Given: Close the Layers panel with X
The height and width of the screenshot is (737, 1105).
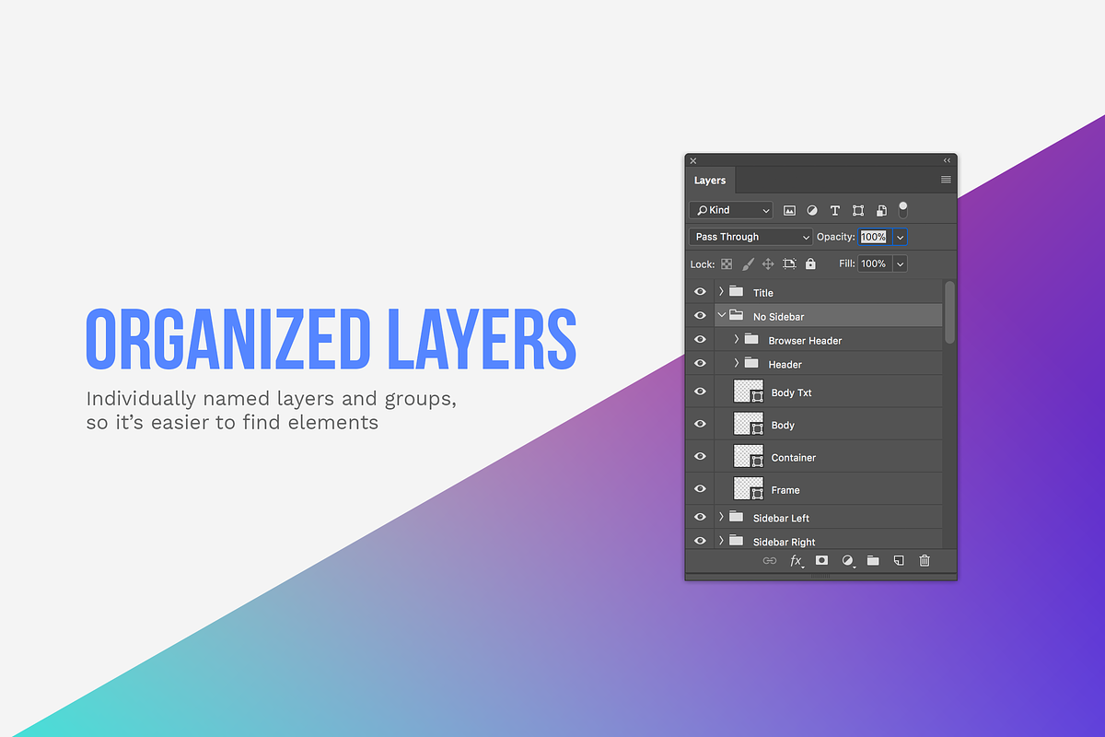Looking at the screenshot, I should tap(693, 160).
